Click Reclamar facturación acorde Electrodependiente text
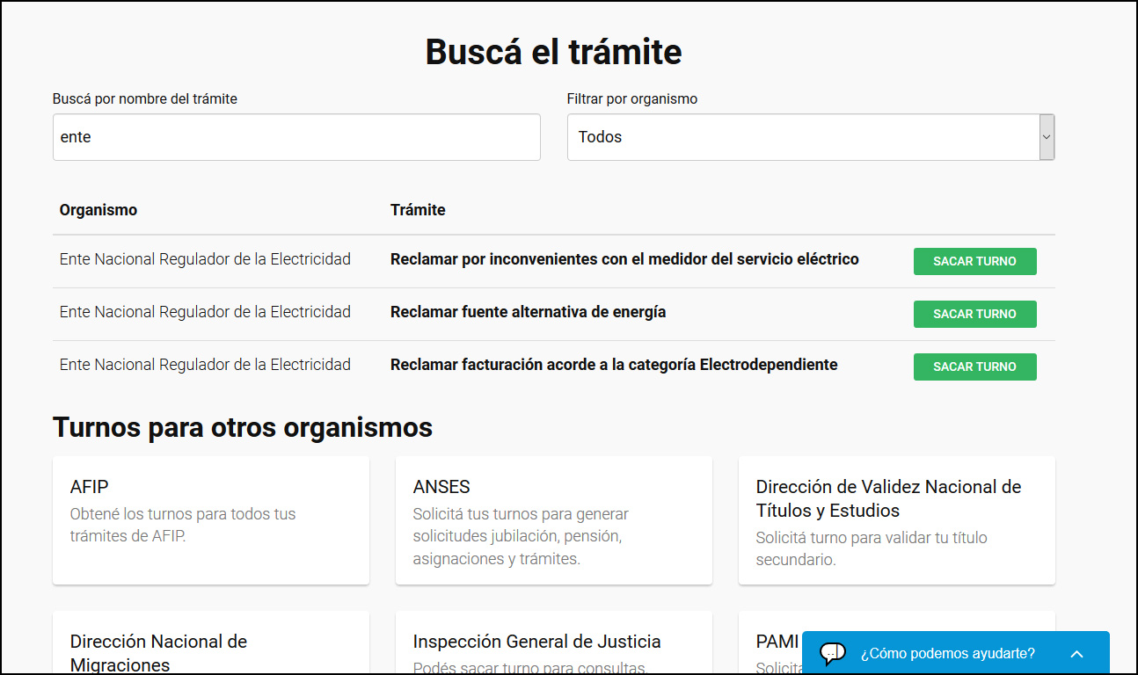The width and height of the screenshot is (1138, 675). click(x=614, y=365)
